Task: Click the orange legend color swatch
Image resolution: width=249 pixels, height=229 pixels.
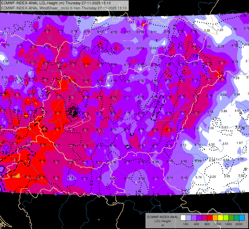Action: [215, 218]
